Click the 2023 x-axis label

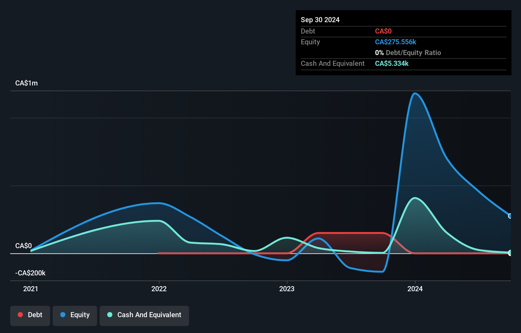click(x=287, y=289)
